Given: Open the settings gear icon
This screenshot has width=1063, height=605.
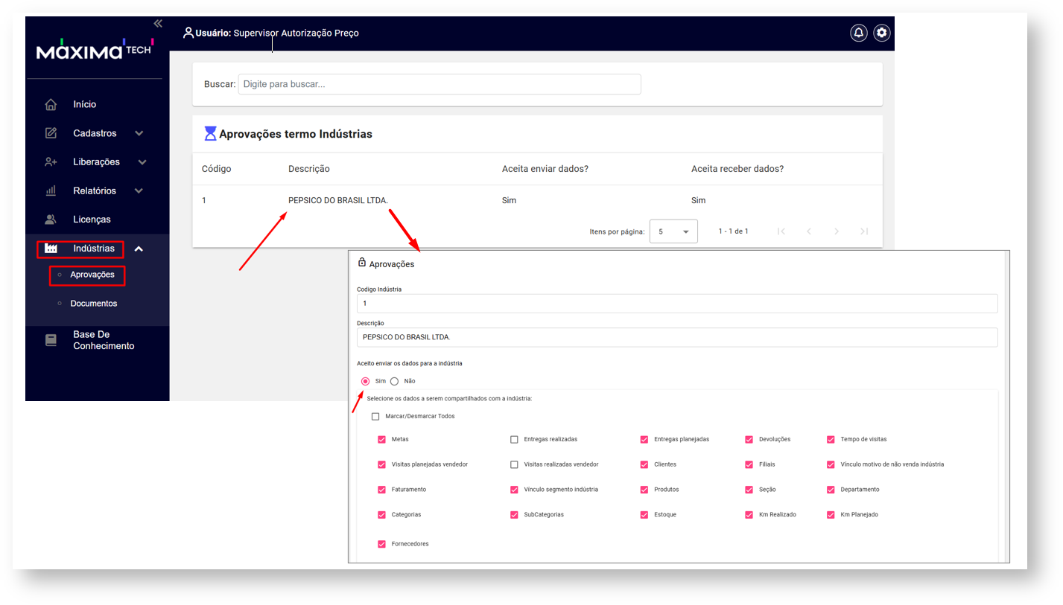Looking at the screenshot, I should pyautogui.click(x=882, y=33).
